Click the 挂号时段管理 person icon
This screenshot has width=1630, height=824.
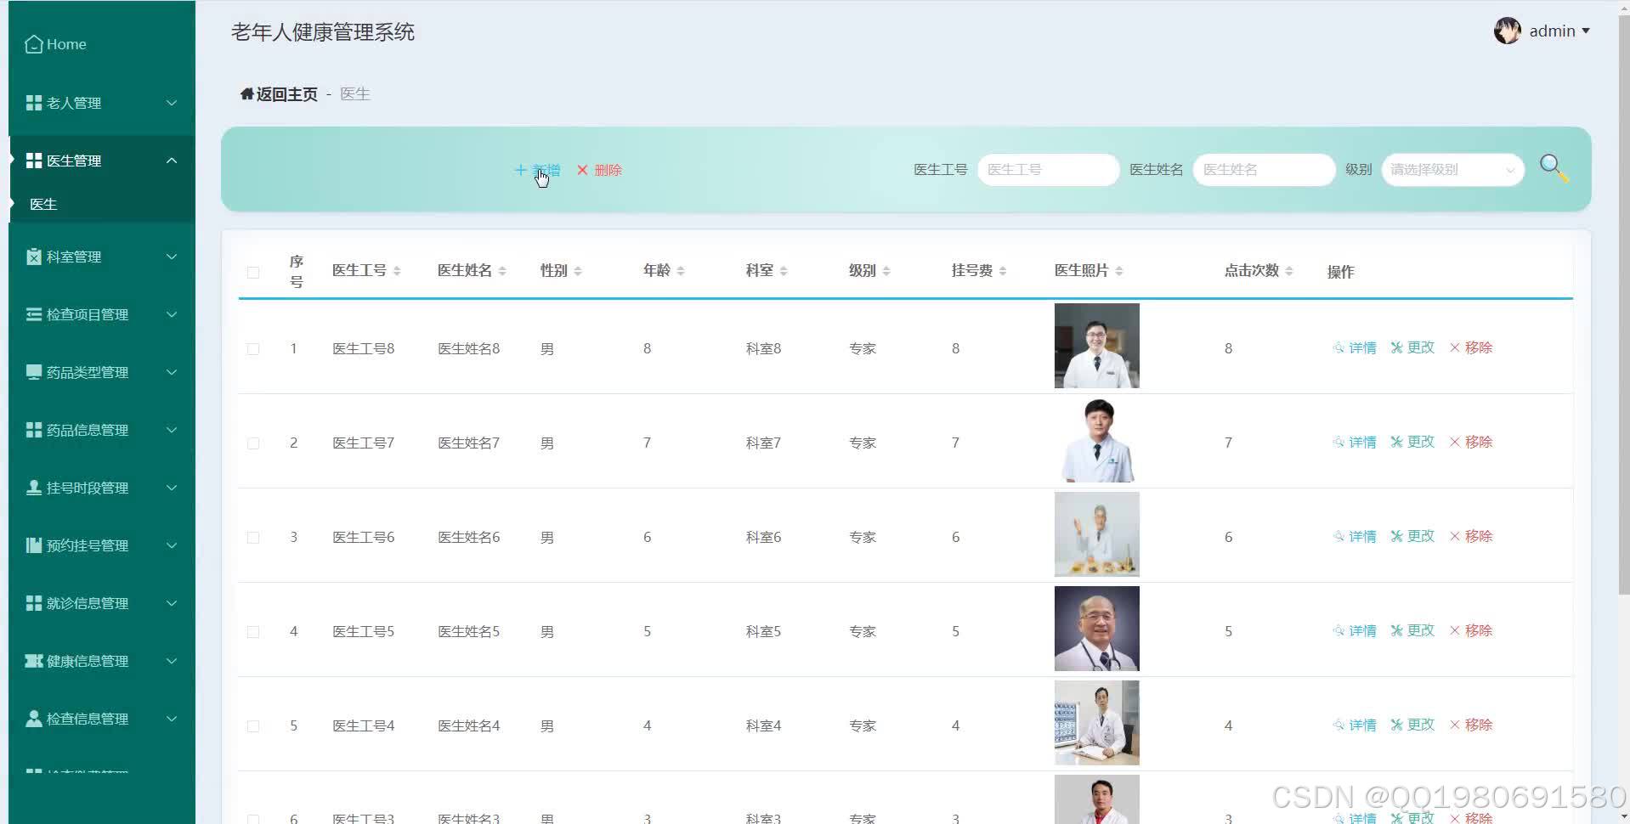[x=33, y=488]
